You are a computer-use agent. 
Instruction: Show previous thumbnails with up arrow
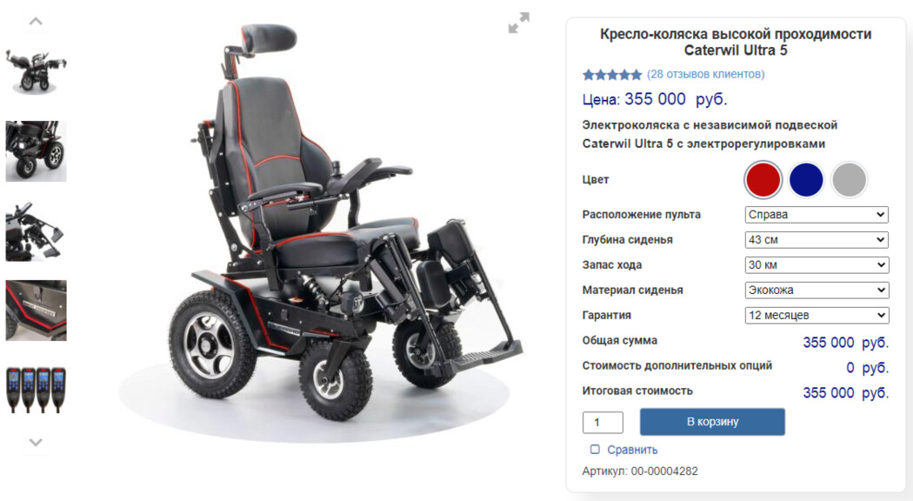click(36, 22)
